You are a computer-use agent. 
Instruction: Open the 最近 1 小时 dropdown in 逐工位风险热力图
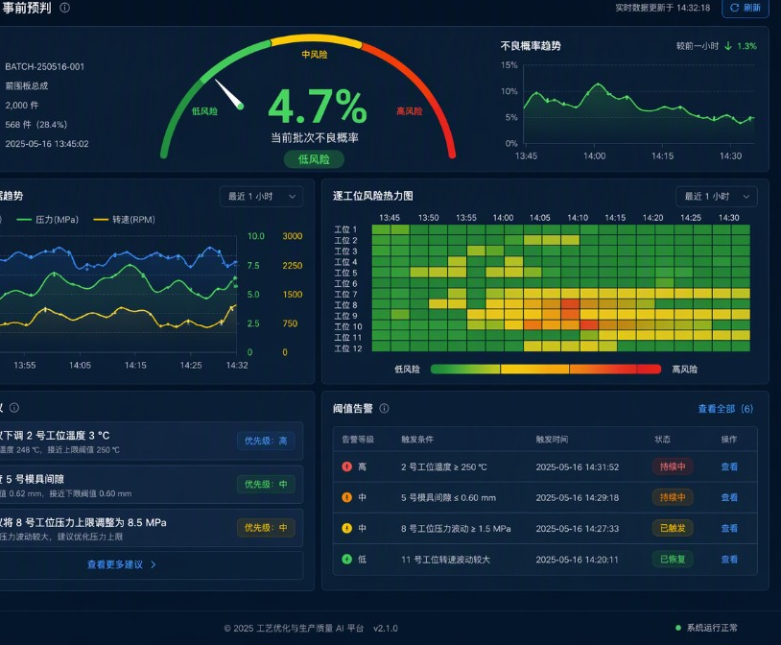click(717, 197)
